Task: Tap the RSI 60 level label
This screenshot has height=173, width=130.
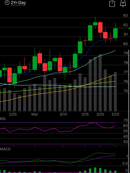Action: [x=126, y=126]
